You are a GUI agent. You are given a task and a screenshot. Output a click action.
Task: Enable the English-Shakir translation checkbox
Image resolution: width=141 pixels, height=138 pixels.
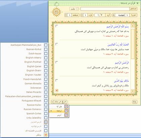click(46, 71)
